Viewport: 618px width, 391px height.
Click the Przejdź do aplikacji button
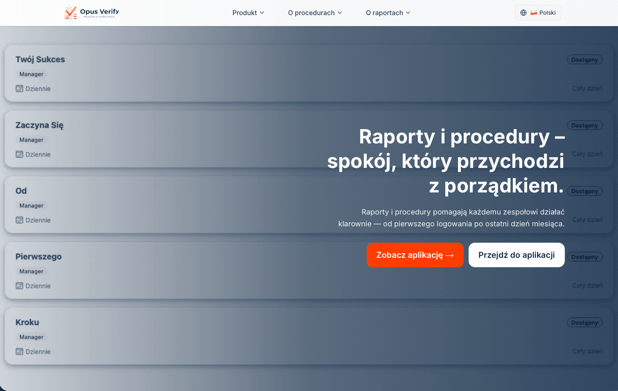pos(517,255)
